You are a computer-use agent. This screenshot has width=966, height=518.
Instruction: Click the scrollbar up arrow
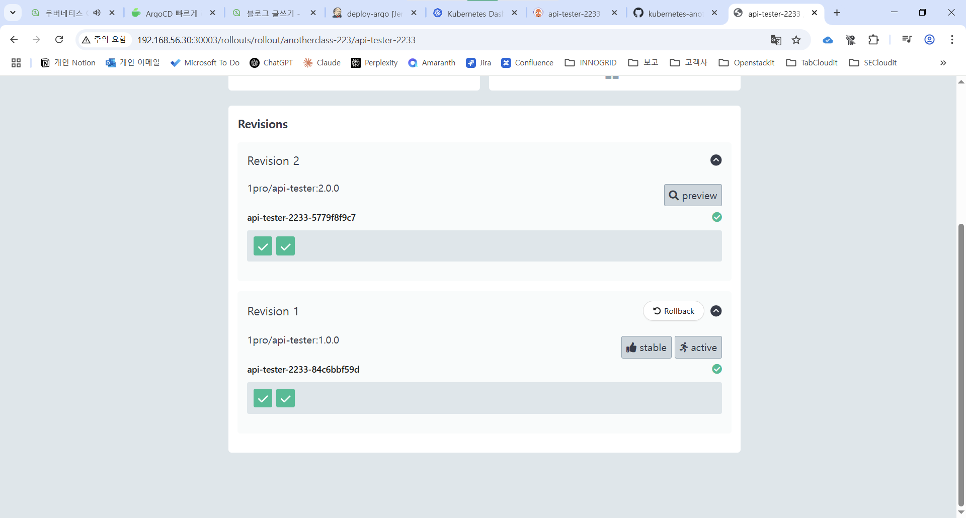pos(961,81)
